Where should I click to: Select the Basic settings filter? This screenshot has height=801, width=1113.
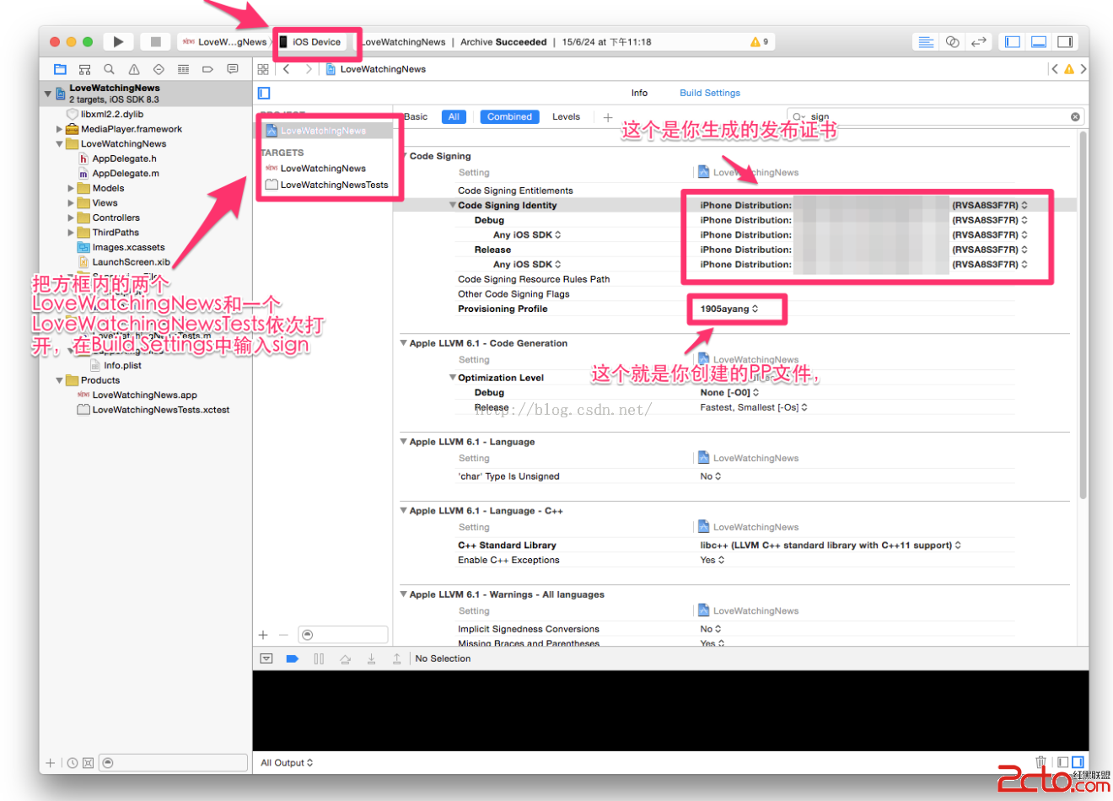(x=416, y=117)
